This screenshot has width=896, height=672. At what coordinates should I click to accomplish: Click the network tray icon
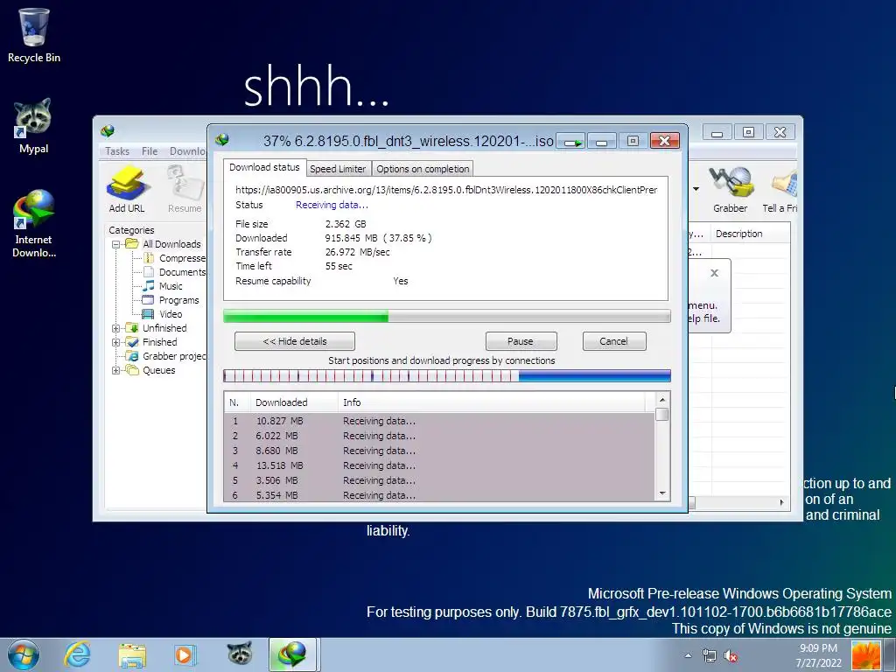tap(709, 656)
